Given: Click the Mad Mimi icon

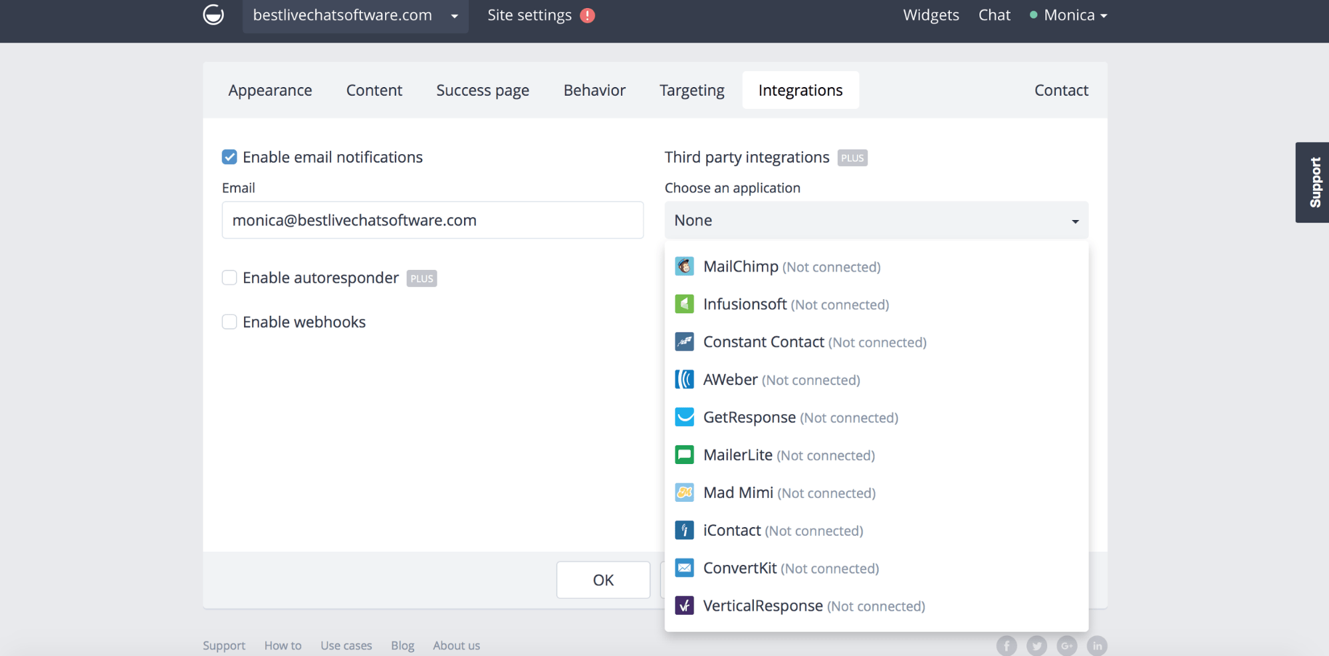Looking at the screenshot, I should click(684, 492).
